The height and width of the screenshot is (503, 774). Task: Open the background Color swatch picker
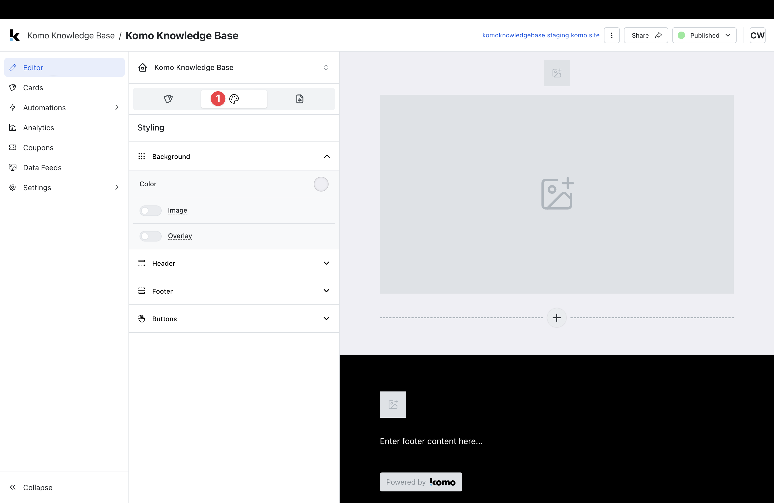(321, 184)
